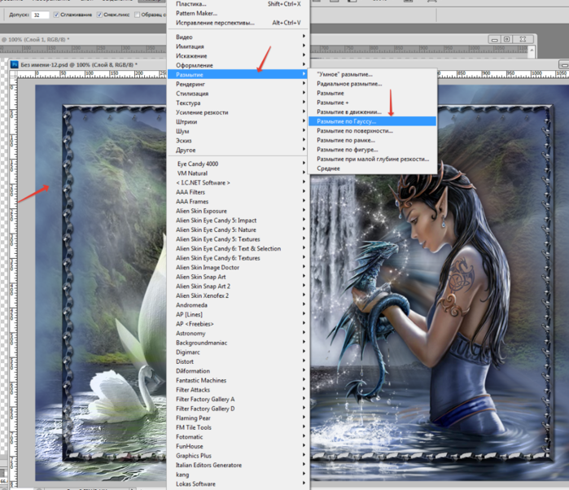Open the Fantastic Machines plugin menu
The image size is (569, 490).
[239, 380]
